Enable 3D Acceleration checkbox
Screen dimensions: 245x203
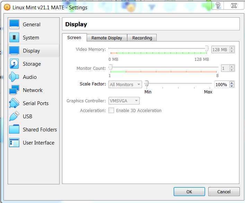coord(111,110)
